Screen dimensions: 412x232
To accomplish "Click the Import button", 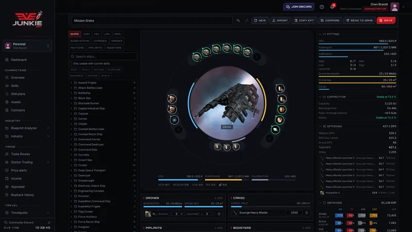I will click(280, 21).
